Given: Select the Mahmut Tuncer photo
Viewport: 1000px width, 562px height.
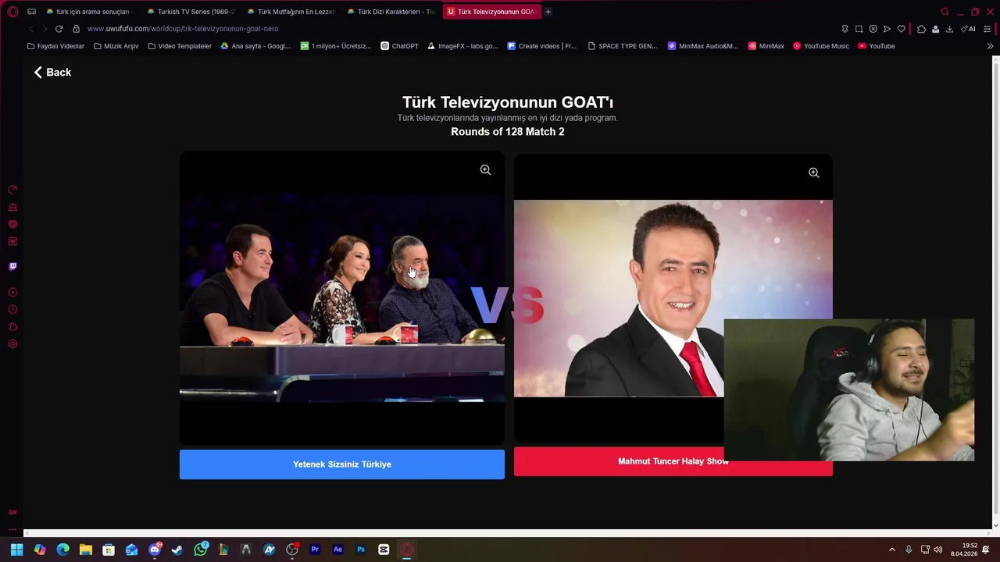Looking at the screenshot, I should click(673, 298).
